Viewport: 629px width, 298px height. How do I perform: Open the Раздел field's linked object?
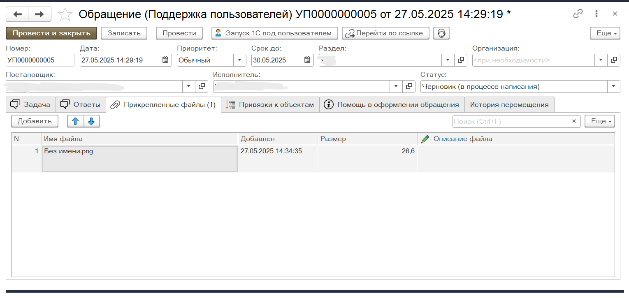coord(461,60)
